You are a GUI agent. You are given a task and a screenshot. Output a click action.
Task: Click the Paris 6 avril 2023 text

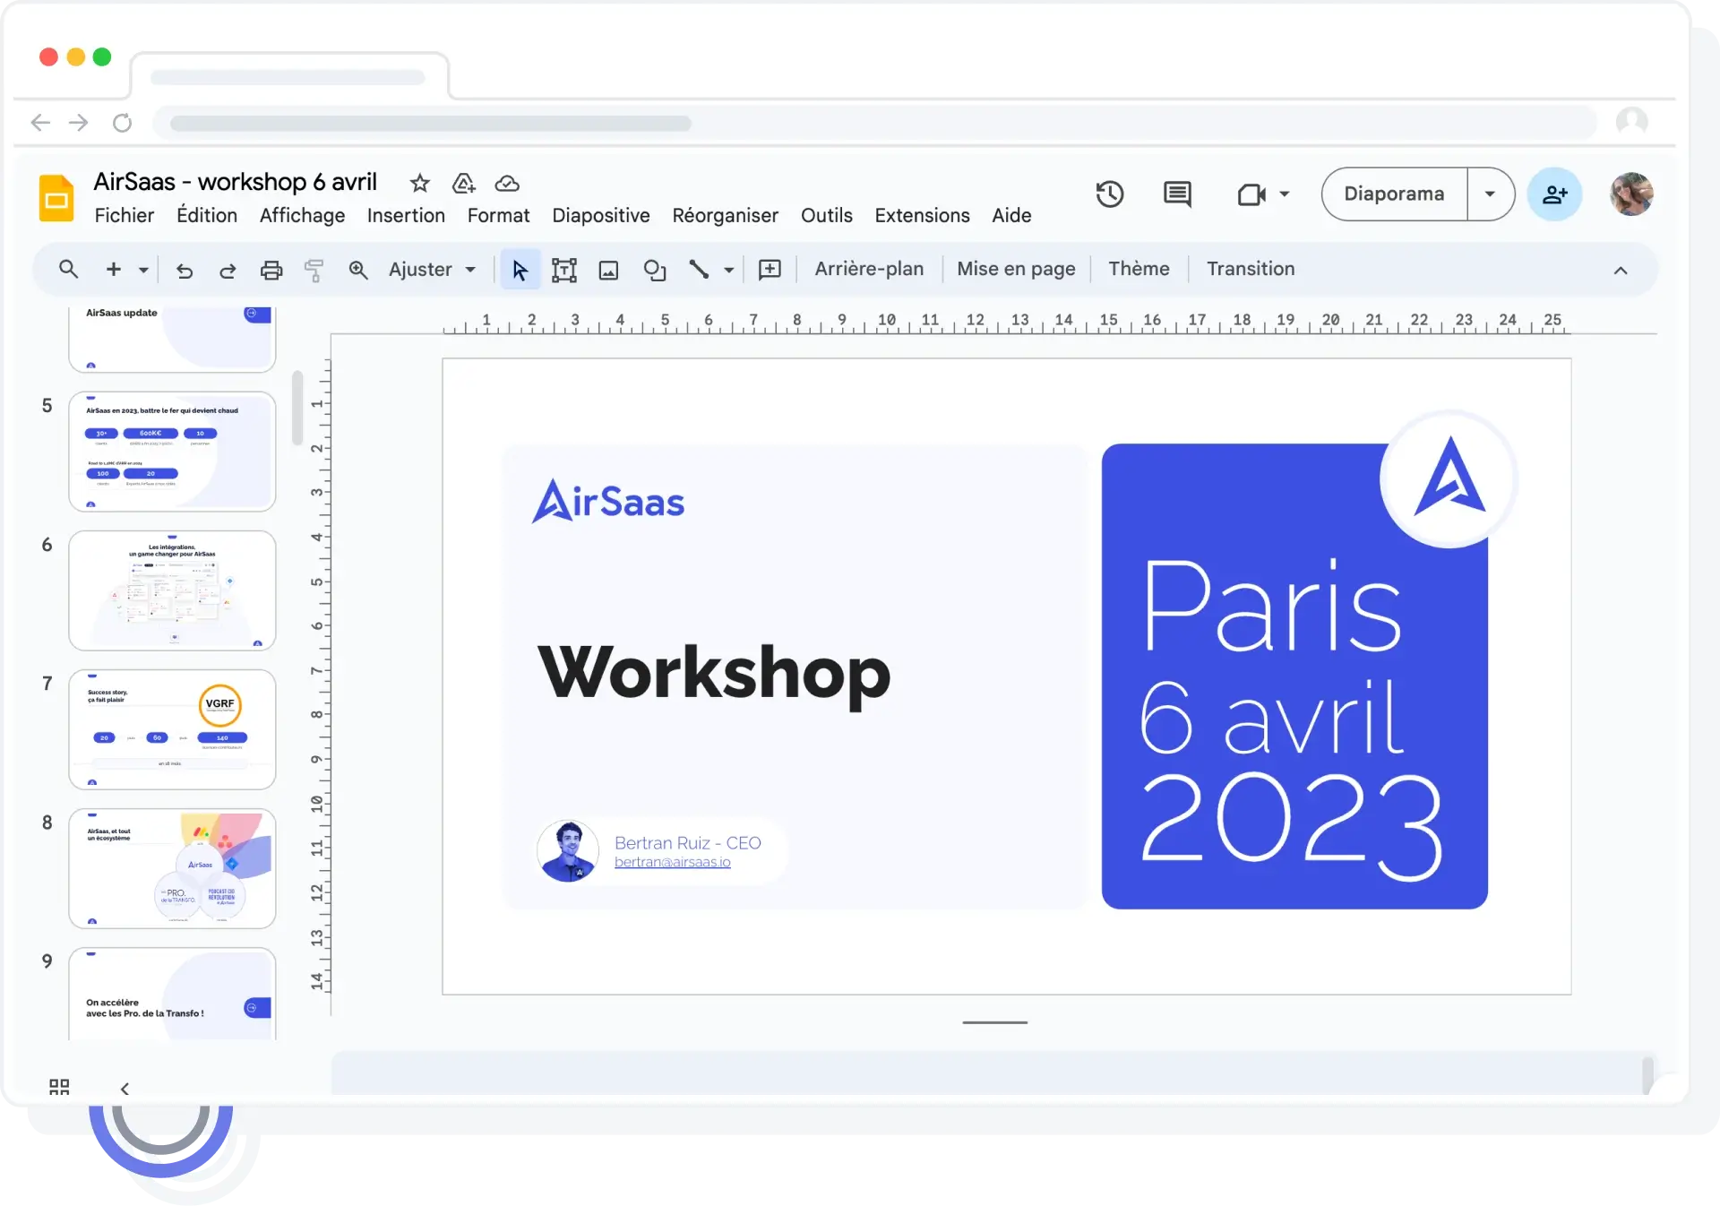pyautogui.click(x=1291, y=719)
